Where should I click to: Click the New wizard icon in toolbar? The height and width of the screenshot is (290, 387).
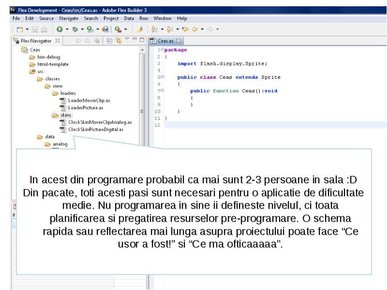[20, 29]
